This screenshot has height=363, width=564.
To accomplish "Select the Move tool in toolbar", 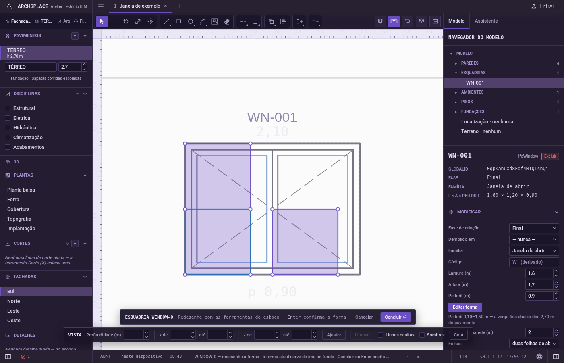I will pyautogui.click(x=114, y=21).
